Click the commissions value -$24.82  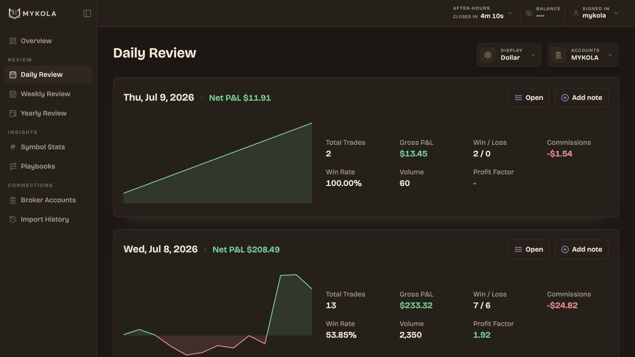562,305
